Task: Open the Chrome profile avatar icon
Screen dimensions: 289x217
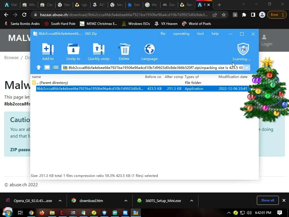Action: pyautogui.click(x=262, y=15)
